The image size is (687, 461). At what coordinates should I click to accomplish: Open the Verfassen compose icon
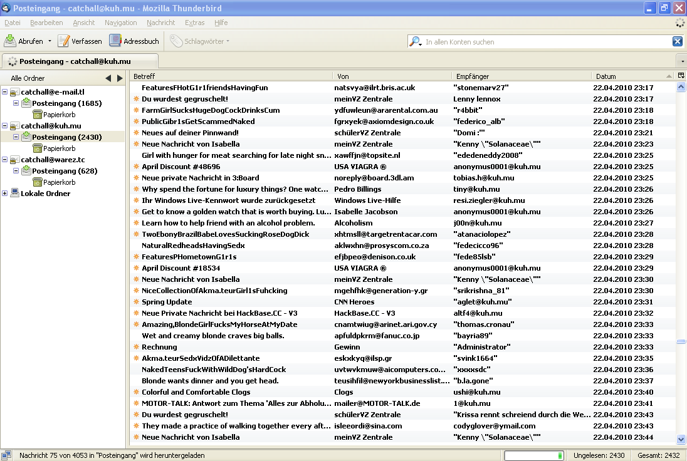pos(63,41)
